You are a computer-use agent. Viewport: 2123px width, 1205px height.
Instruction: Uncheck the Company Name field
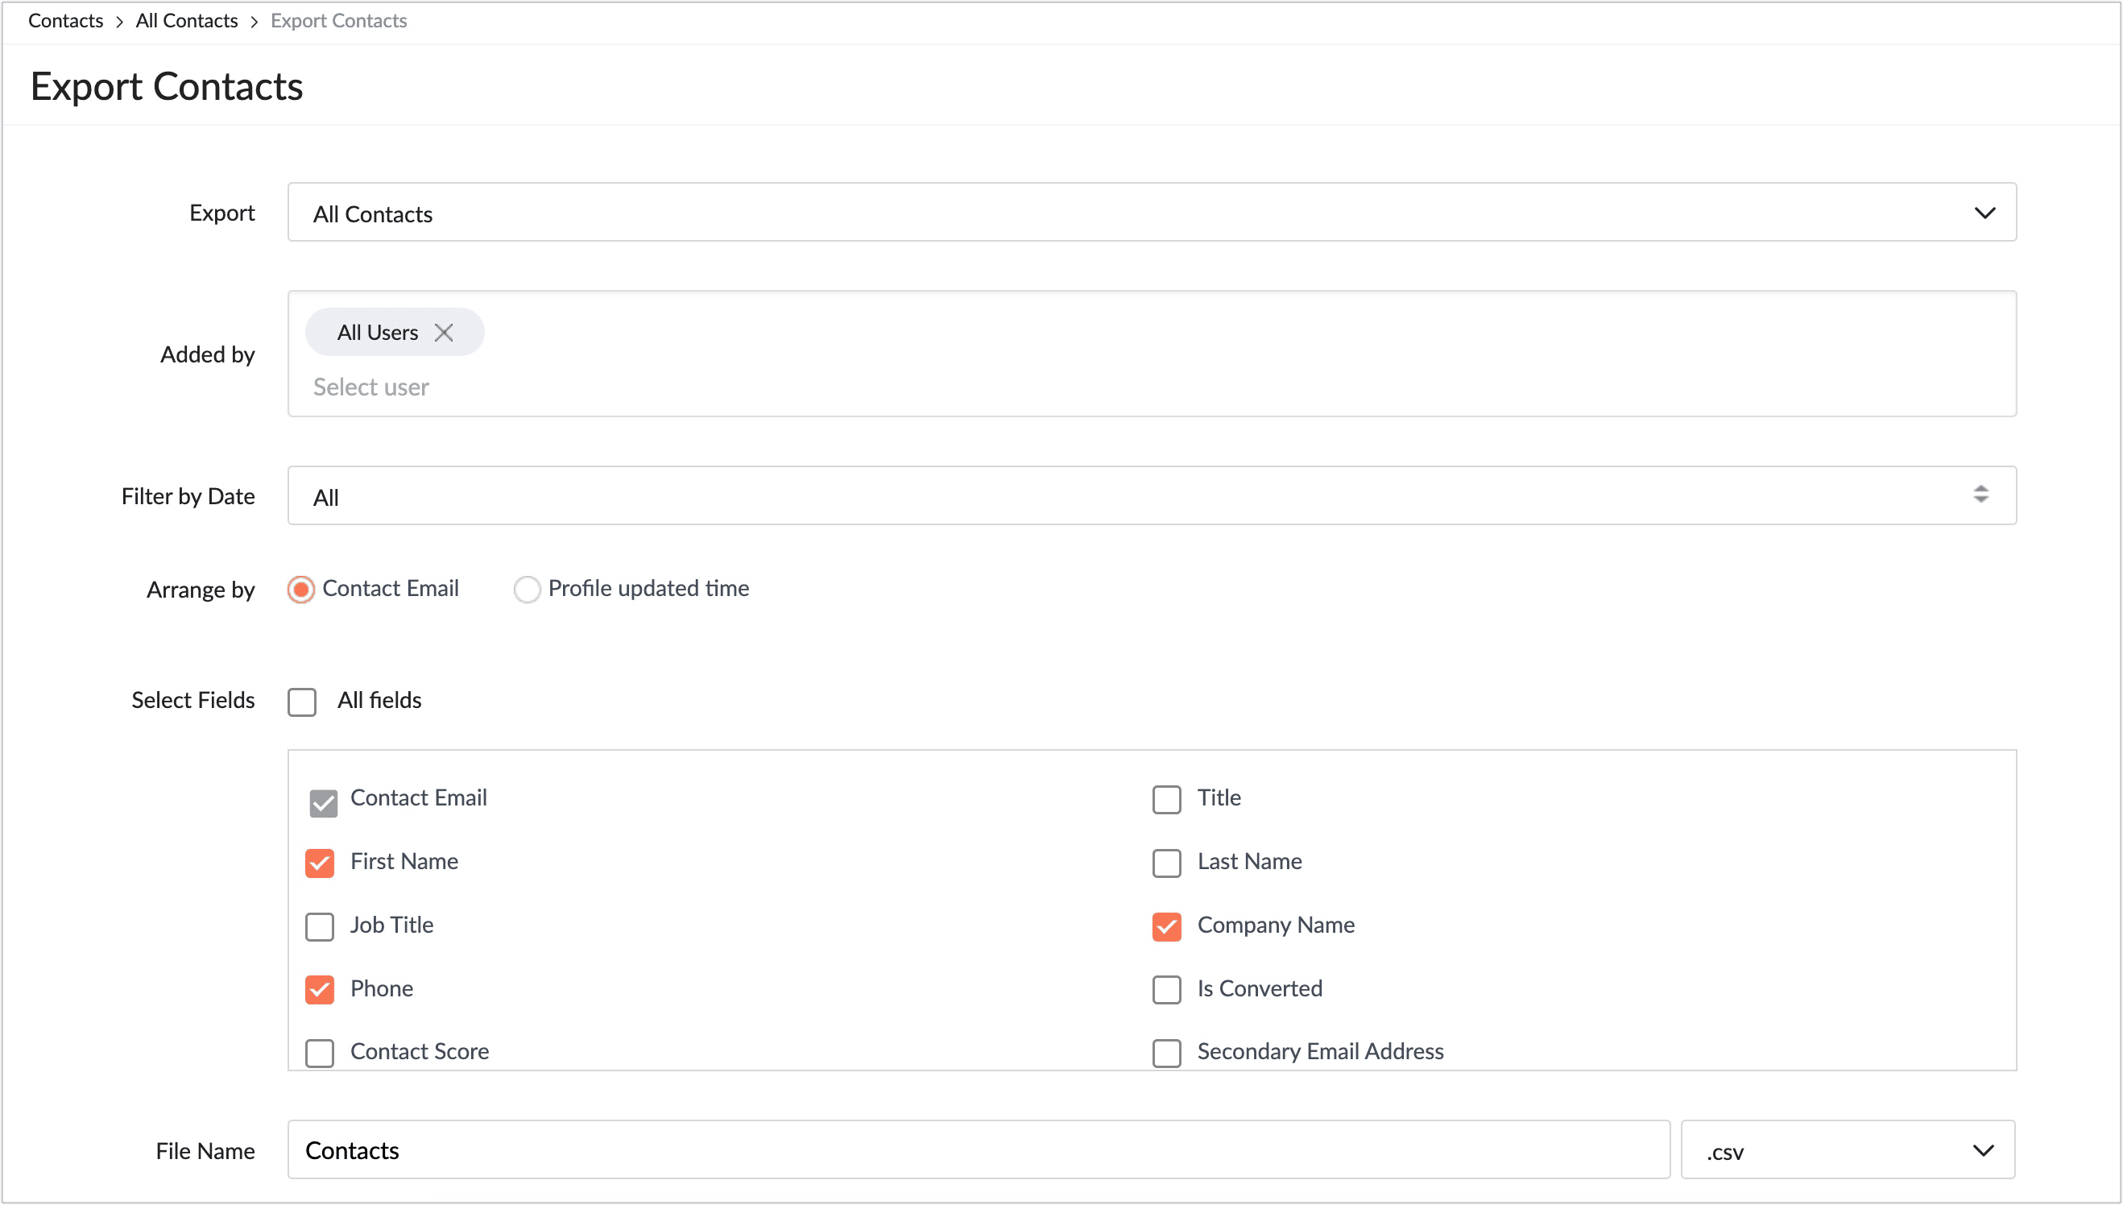[x=1166, y=927]
